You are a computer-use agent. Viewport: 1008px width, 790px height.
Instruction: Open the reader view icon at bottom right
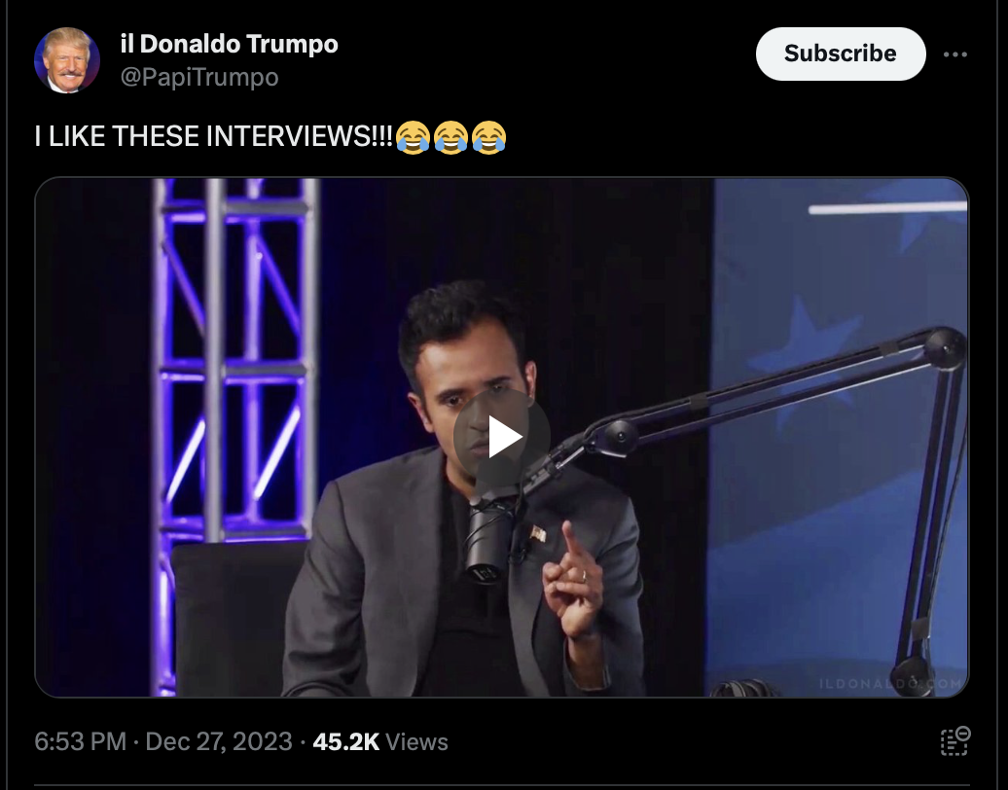(x=955, y=741)
